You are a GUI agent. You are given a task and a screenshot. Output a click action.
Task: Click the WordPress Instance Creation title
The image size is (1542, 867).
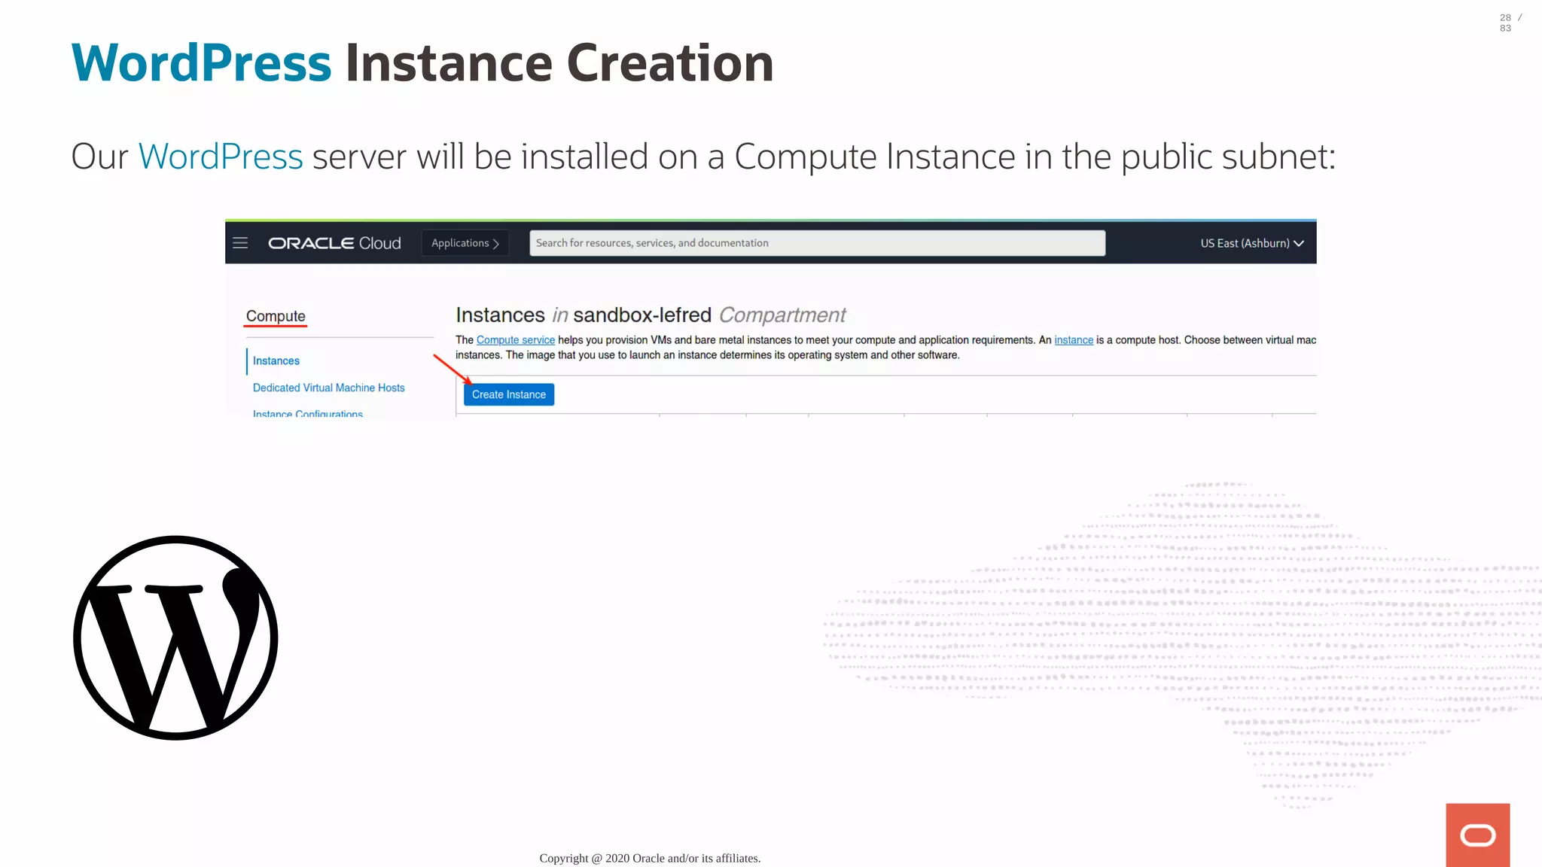click(422, 63)
